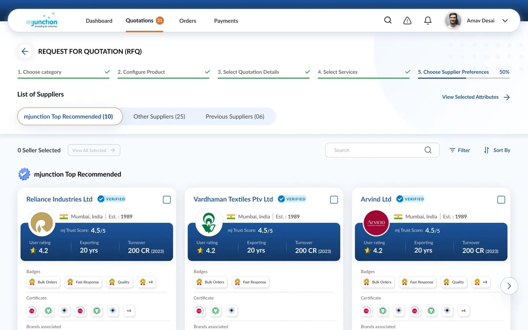Expand the Arnav Desai account dropdown chevron
The width and height of the screenshot is (528, 330).
pos(505,21)
